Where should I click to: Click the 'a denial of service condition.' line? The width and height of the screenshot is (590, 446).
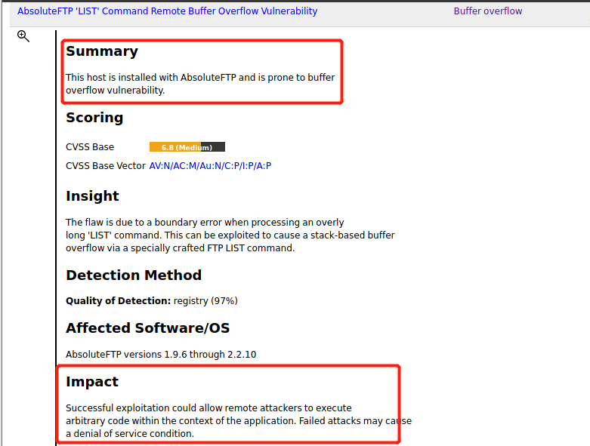pos(130,434)
